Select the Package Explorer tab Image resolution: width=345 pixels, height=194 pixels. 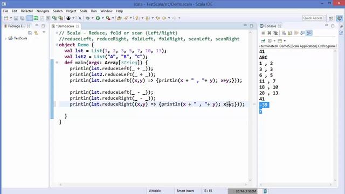coord(16,26)
